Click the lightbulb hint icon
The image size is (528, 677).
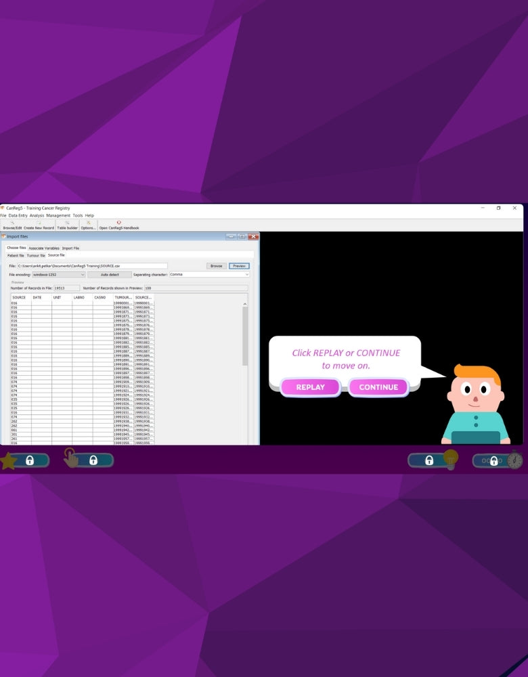pyautogui.click(x=450, y=459)
